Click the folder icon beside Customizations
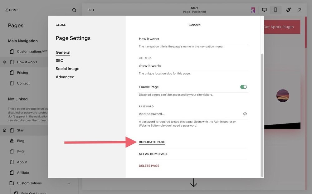The image size is (312, 194). [11, 183]
